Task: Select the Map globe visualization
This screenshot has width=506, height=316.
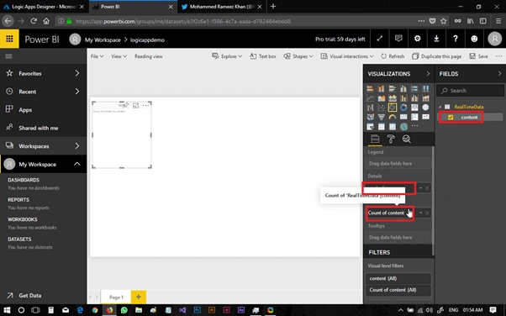Action: point(425,108)
